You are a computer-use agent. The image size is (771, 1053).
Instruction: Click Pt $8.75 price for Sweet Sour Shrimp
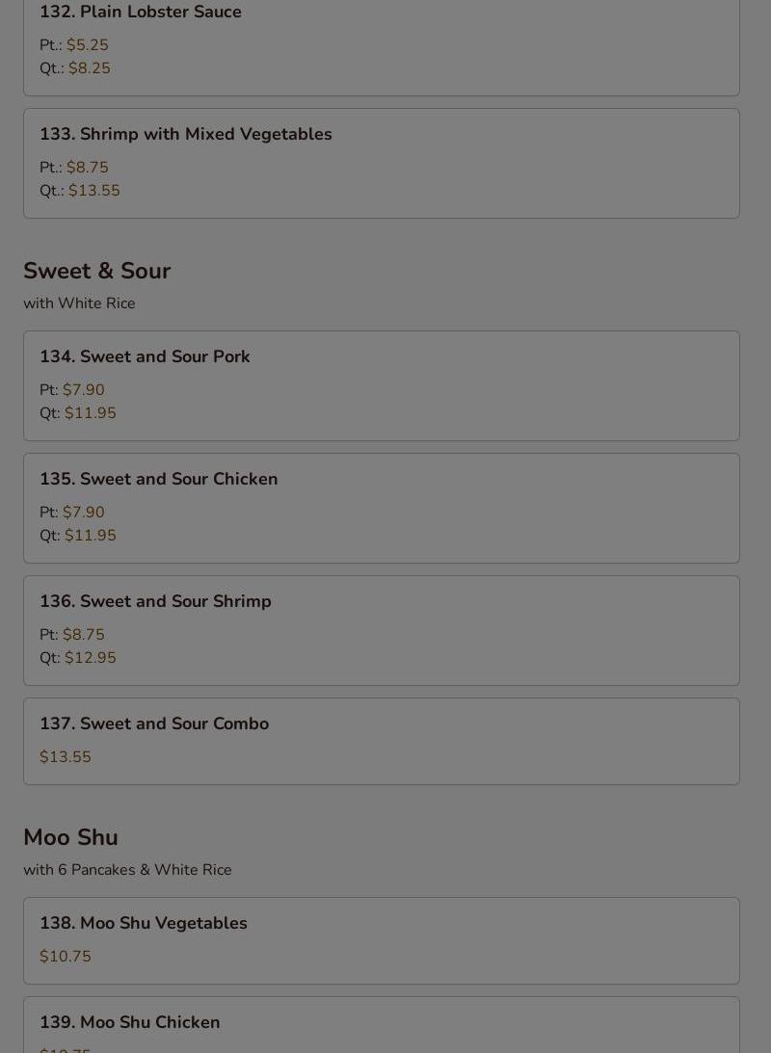83,635
